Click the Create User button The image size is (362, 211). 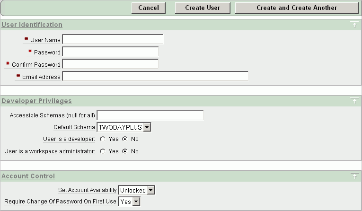(x=202, y=8)
